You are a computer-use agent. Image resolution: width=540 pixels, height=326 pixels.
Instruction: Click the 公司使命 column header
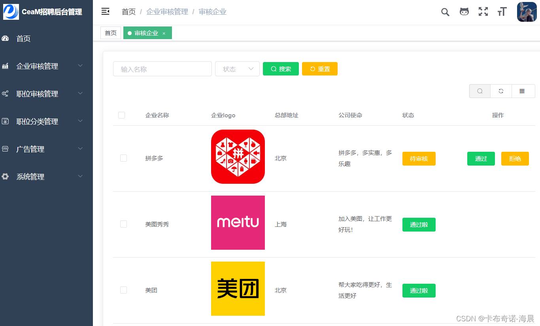click(350, 115)
